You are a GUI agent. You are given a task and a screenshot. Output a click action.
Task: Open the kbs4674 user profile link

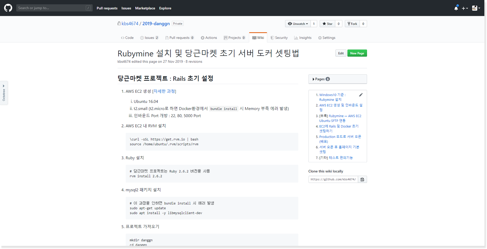click(130, 23)
